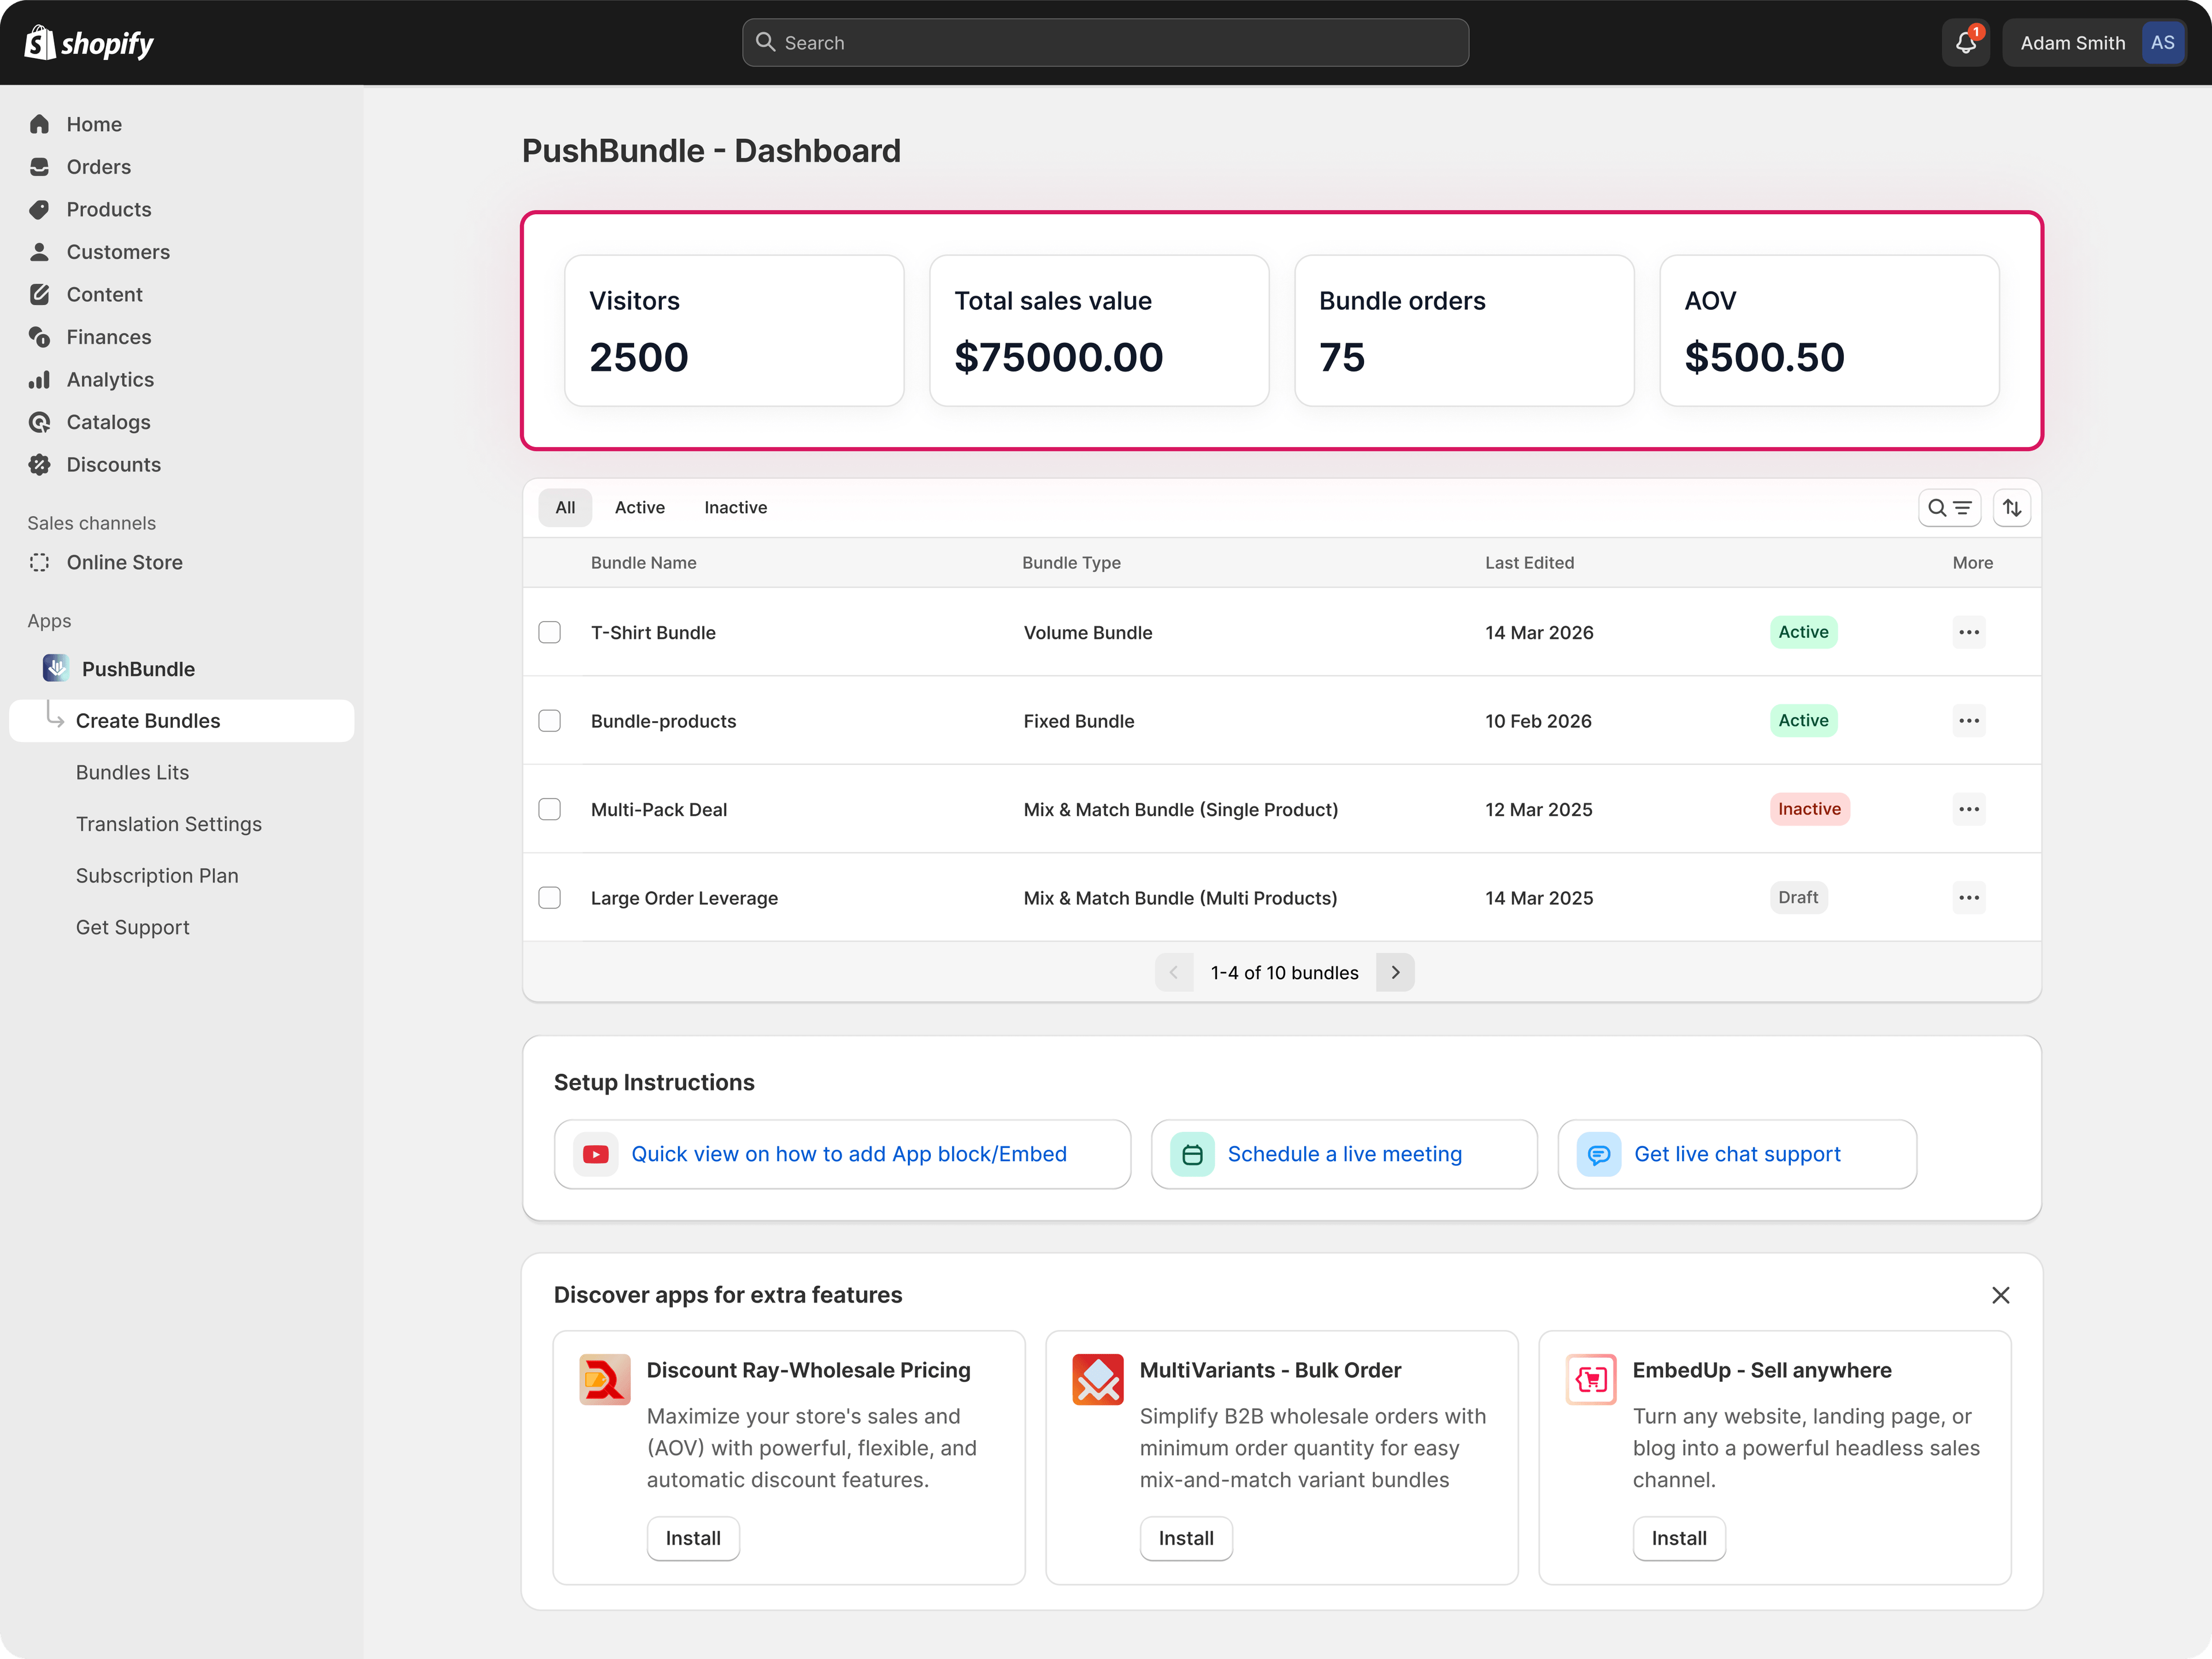Open more options for Large Order Leverage
2212x1659 pixels.
pos(1969,898)
